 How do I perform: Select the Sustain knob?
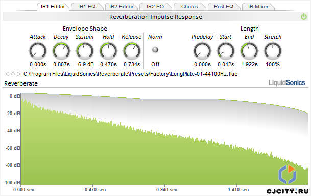point(85,51)
